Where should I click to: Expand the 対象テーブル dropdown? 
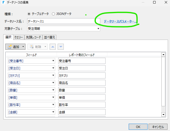(x=98, y=29)
